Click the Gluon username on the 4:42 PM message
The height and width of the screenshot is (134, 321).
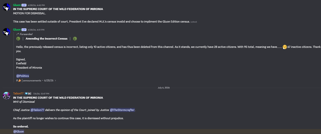tap(17, 5)
